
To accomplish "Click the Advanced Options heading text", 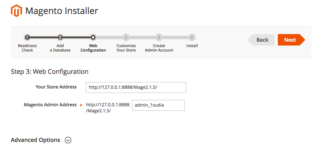I will (35, 140).
